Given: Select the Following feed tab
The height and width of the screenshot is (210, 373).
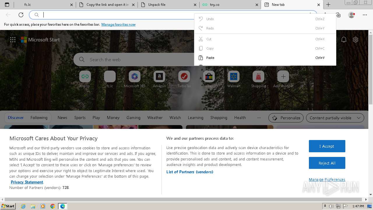Looking at the screenshot, I should click(39, 118).
